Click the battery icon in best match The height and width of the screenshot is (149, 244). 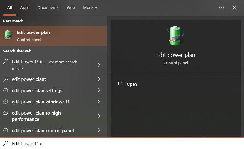pos(8,34)
